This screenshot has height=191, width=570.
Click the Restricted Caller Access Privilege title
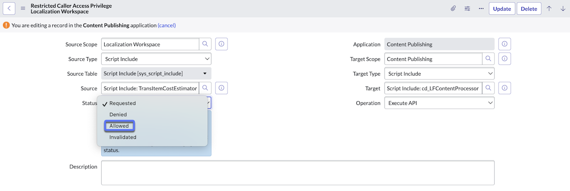71,6
